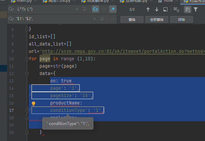This screenshot has height=141, width=205.
Task: Click 'on: true' on line 13
Action: click(x=61, y=81)
